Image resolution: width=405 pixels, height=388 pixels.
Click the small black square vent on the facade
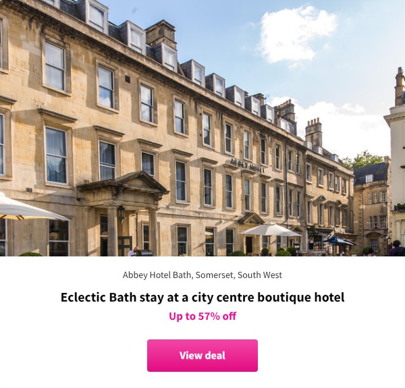[128, 79]
